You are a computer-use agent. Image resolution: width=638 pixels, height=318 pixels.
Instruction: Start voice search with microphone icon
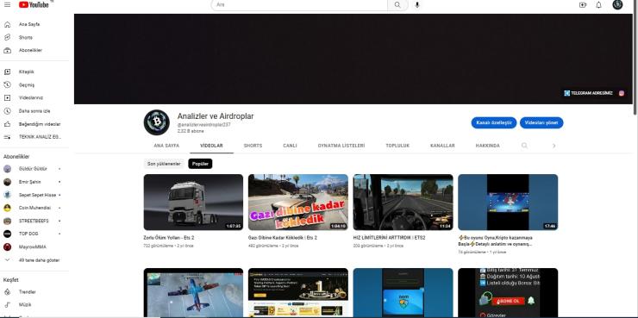point(417,5)
